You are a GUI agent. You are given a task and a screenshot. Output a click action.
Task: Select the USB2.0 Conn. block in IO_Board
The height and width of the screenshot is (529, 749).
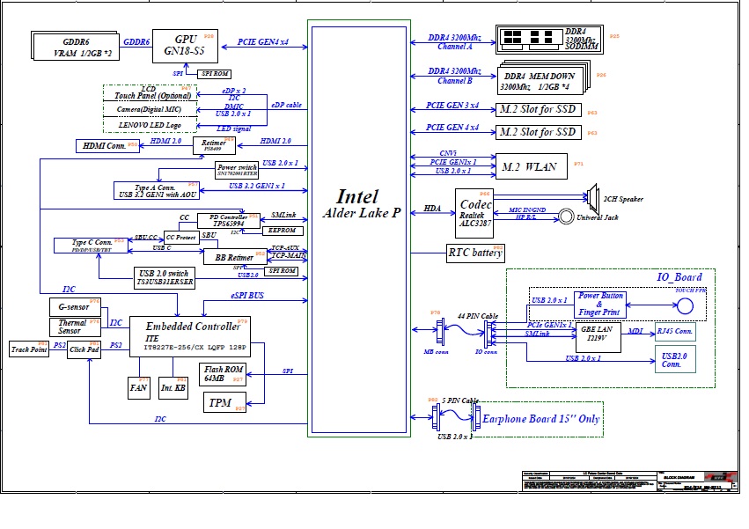pyautogui.click(x=675, y=359)
